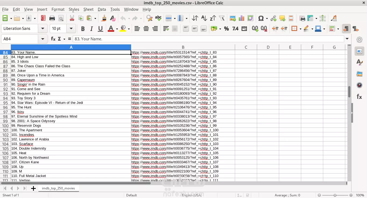Click the Function Wizard fx icon
This screenshot has height=198, width=367.
[x=53, y=39]
